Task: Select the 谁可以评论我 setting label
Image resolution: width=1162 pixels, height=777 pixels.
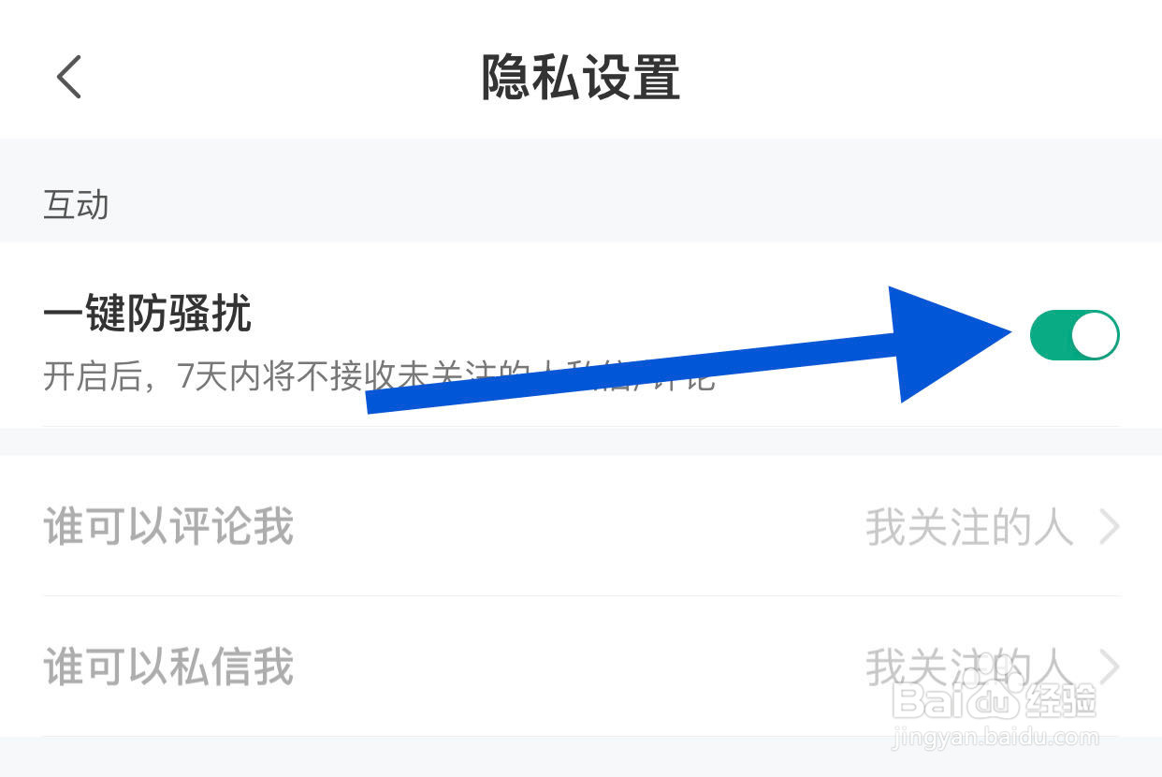Action: [168, 527]
